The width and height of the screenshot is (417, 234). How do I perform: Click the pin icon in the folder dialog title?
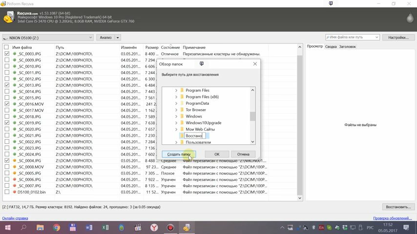202,64
